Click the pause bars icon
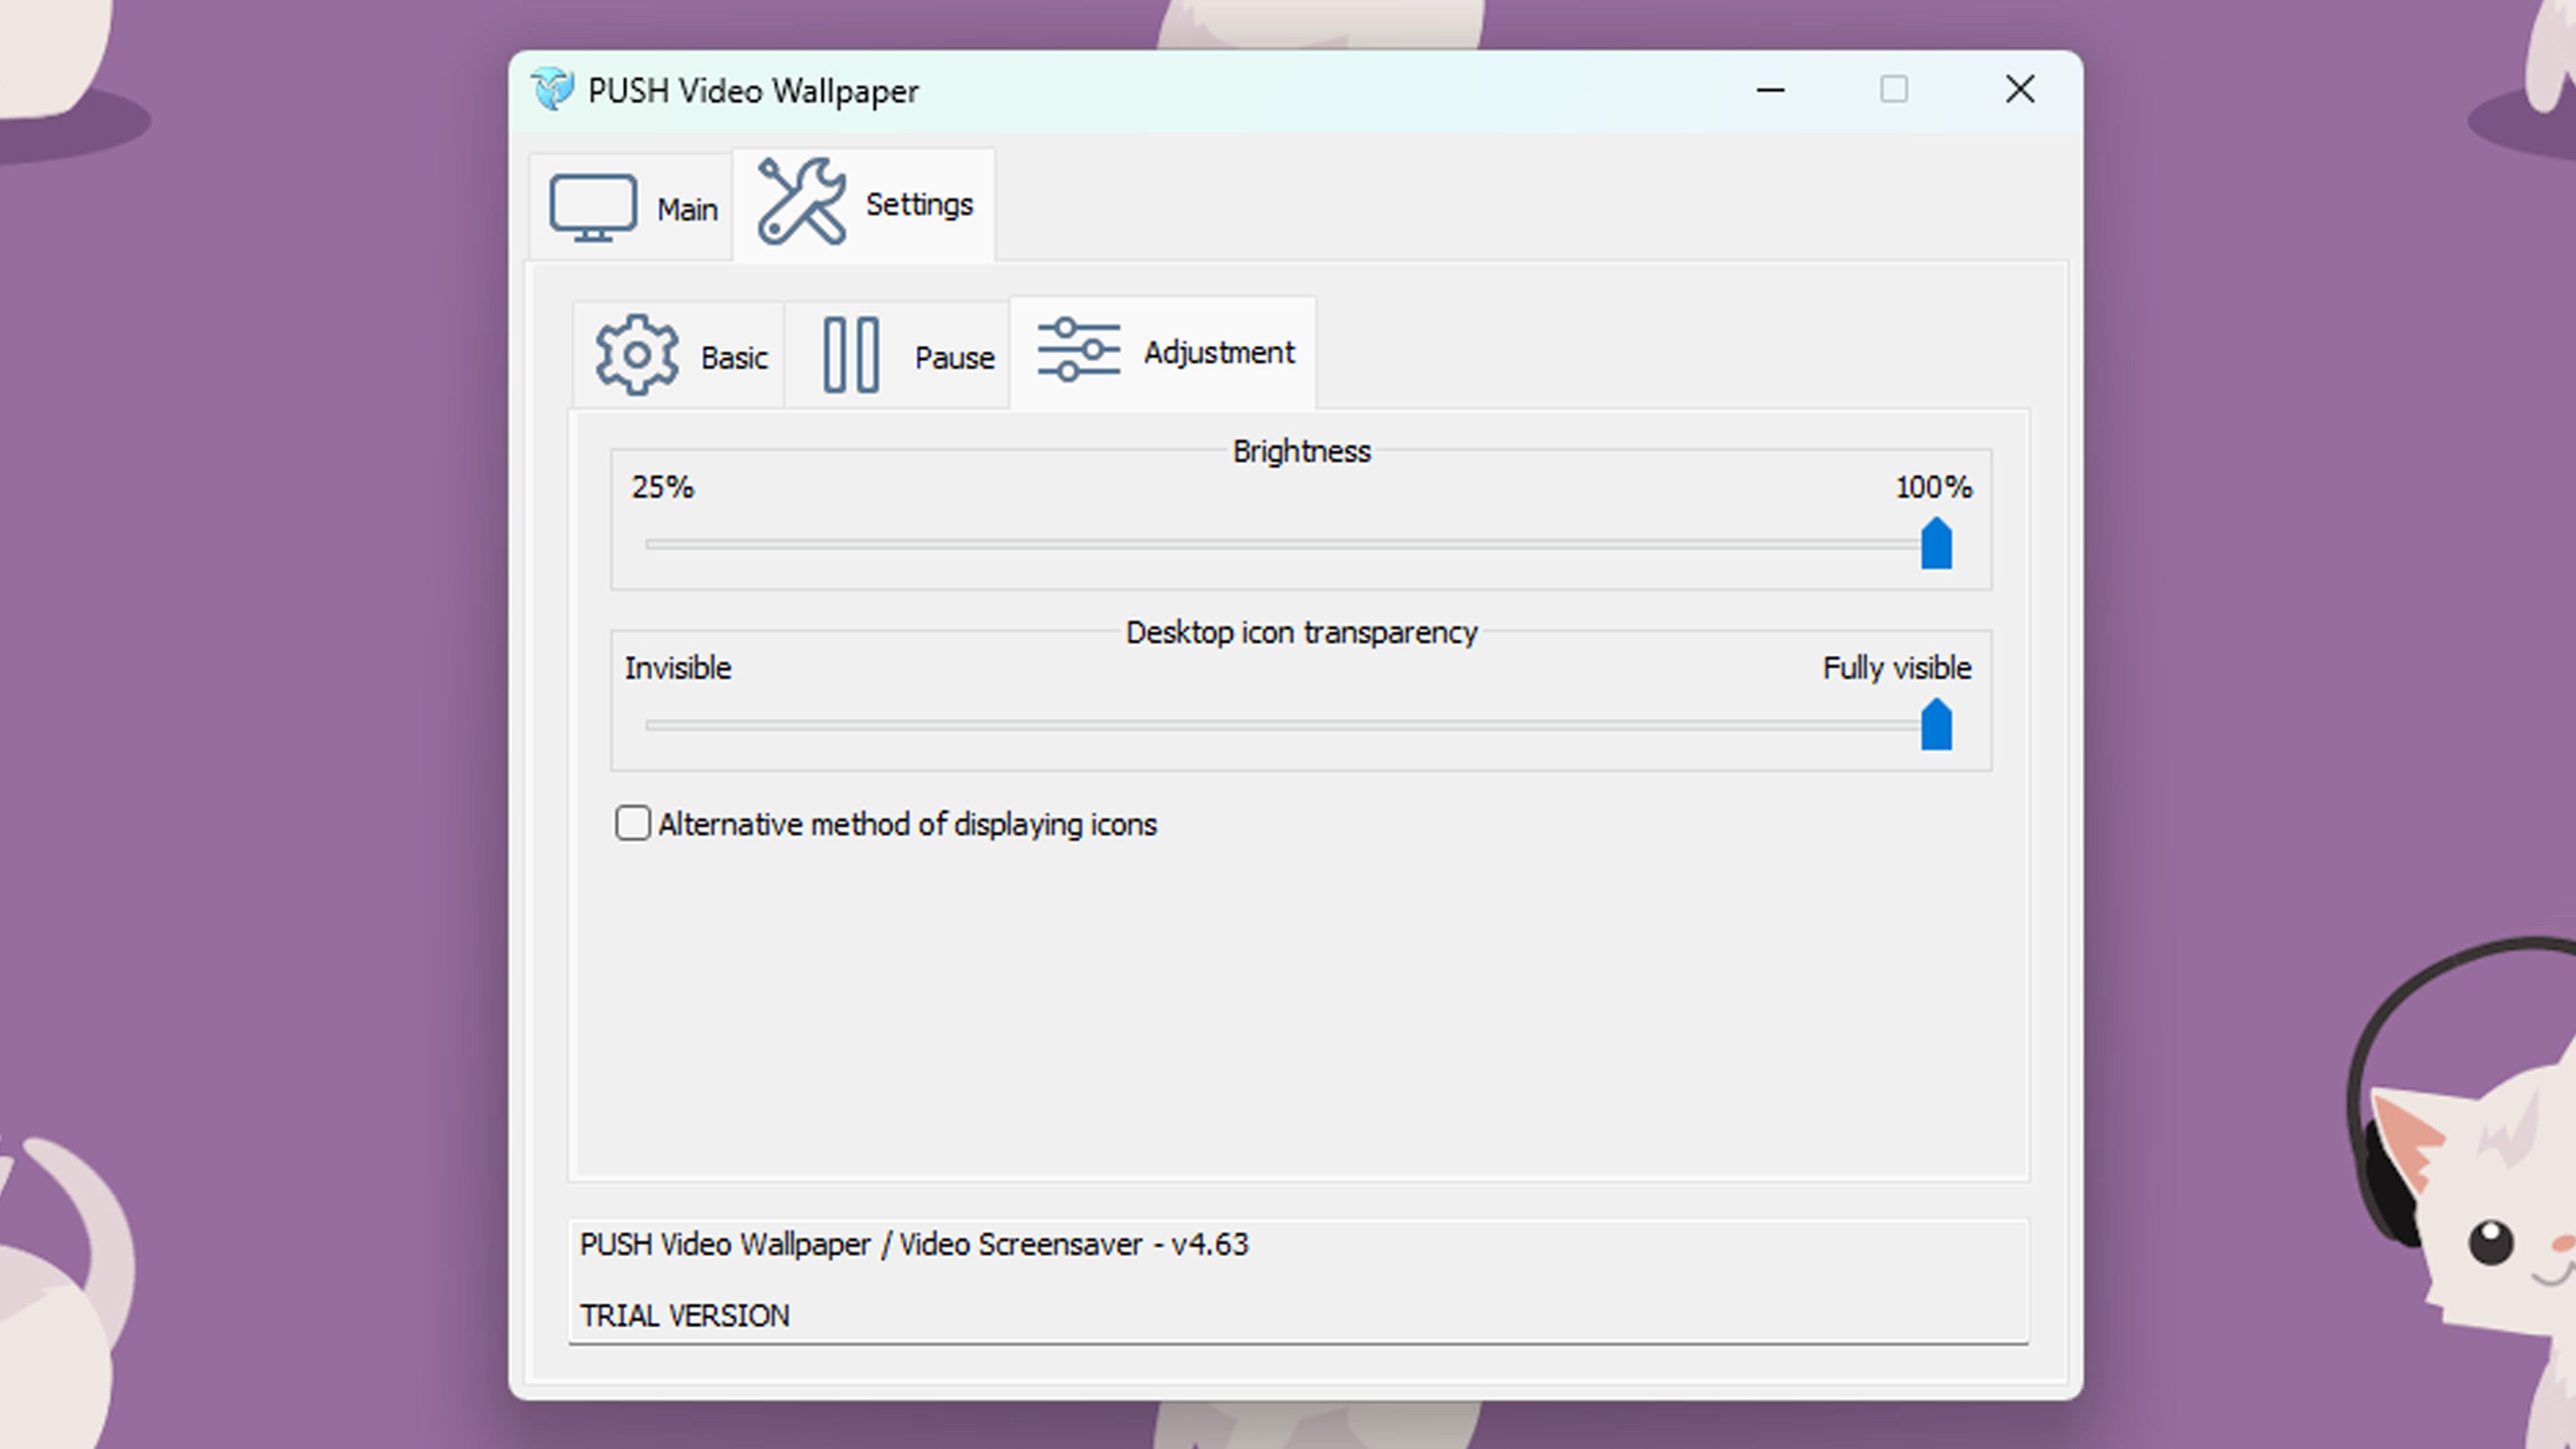The height and width of the screenshot is (1449, 2576). [851, 355]
